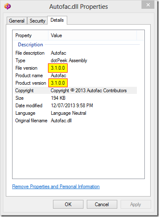The height and width of the screenshot is (217, 159).
Task: Select the File description row label
Action: pyautogui.click(x=30, y=53)
